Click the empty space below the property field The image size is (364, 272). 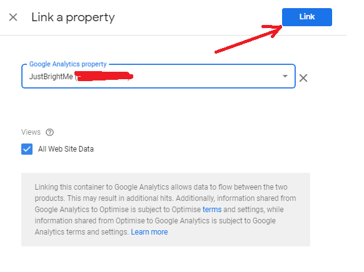(158, 107)
